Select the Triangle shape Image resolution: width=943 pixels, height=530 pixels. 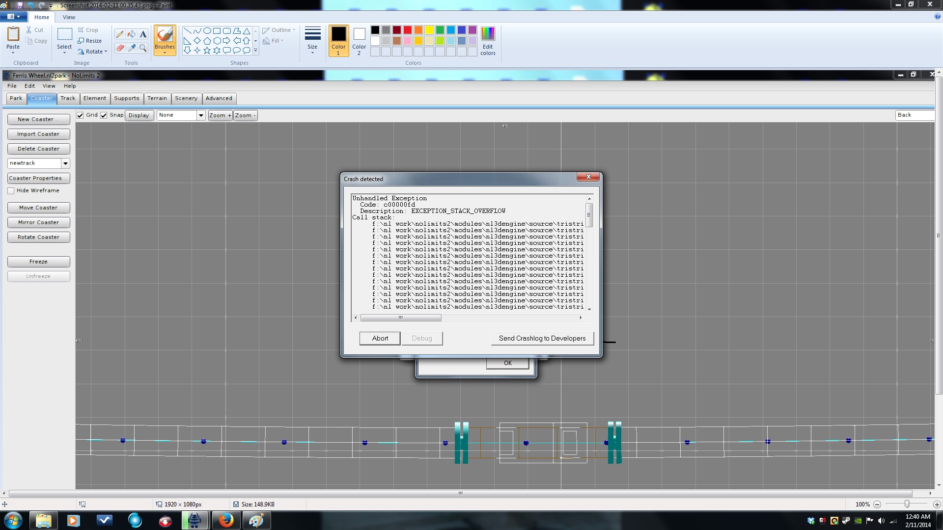246,30
